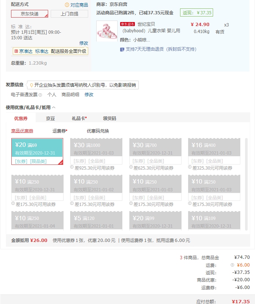Screen dimensions: 255x304
Task: Switch to the 礼品卡 tab
Action: (x=79, y=119)
